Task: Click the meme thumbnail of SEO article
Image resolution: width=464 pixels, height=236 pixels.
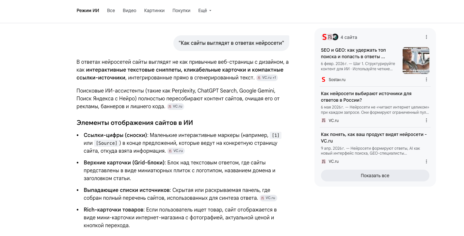Action: pyautogui.click(x=416, y=60)
